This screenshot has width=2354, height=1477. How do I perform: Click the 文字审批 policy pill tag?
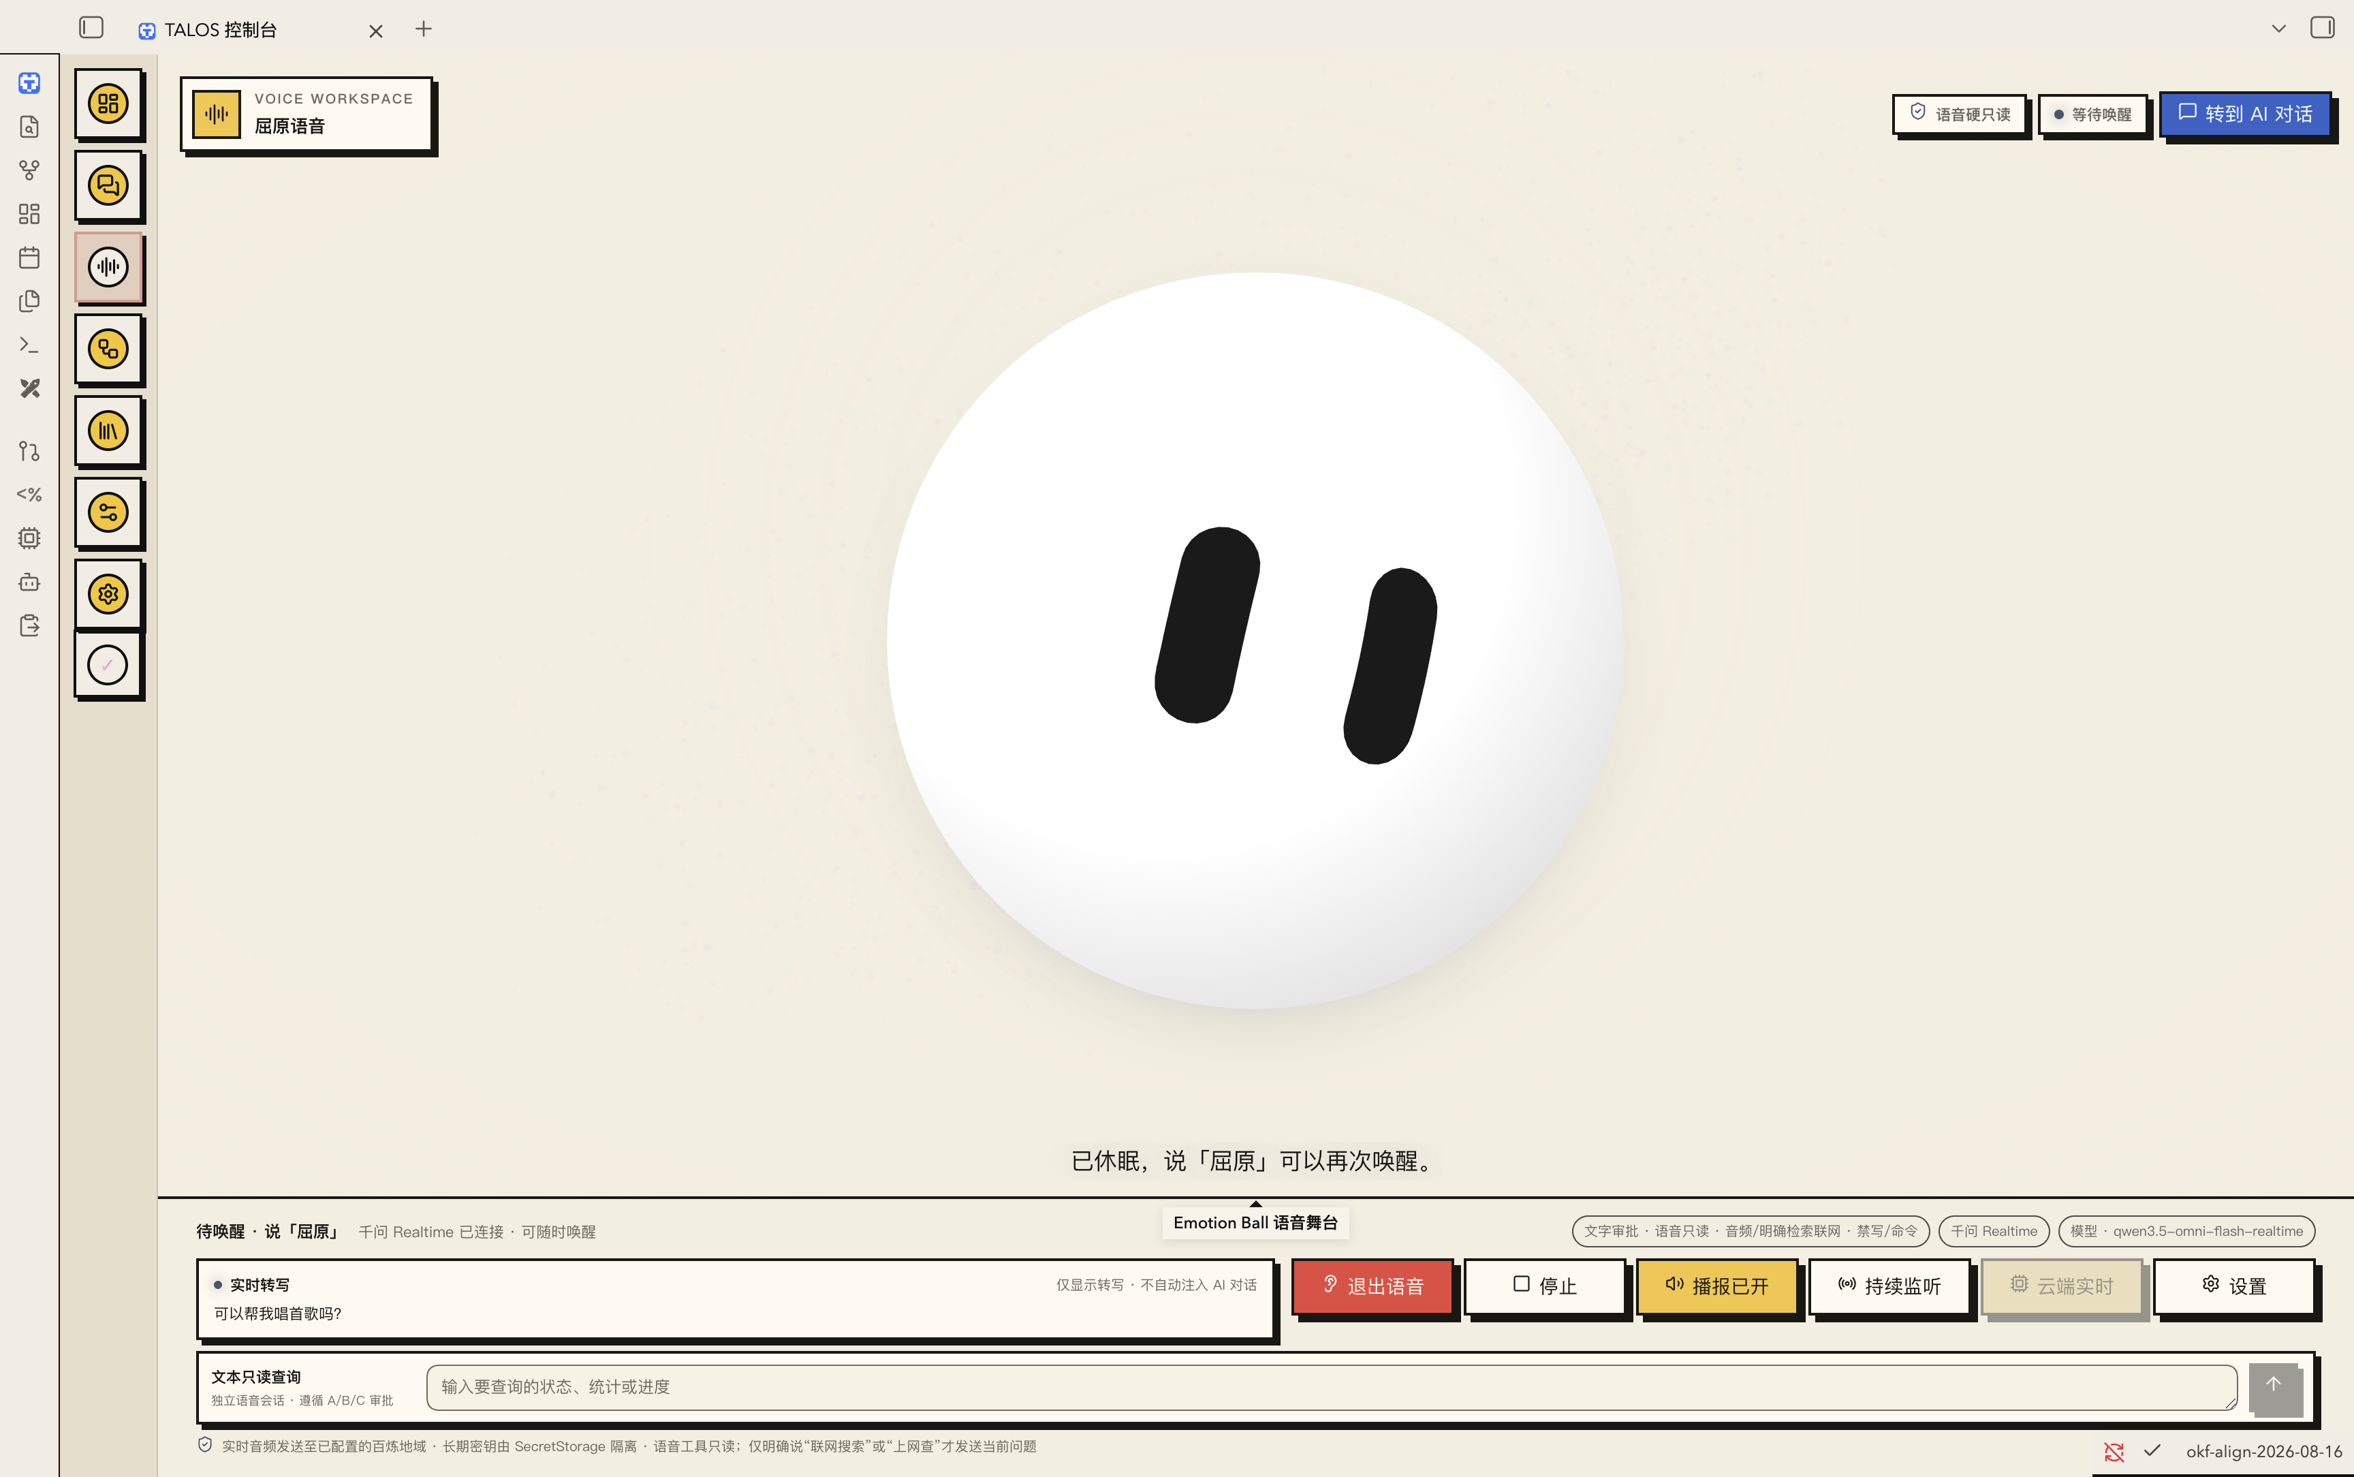click(x=1751, y=1231)
